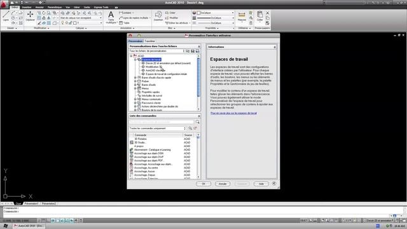Click the AutoCAD application menu logo
The height and width of the screenshot is (229, 407).
pyautogui.click(x=4, y=4)
